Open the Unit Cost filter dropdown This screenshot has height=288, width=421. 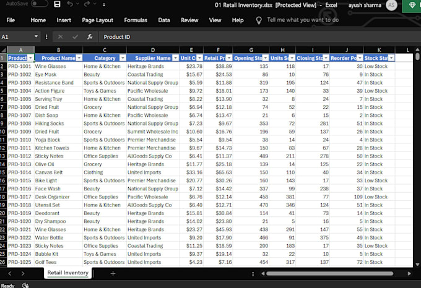click(x=199, y=58)
